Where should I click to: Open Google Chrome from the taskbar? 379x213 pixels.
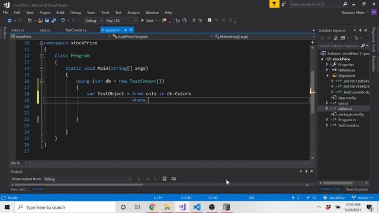click(x=152, y=207)
